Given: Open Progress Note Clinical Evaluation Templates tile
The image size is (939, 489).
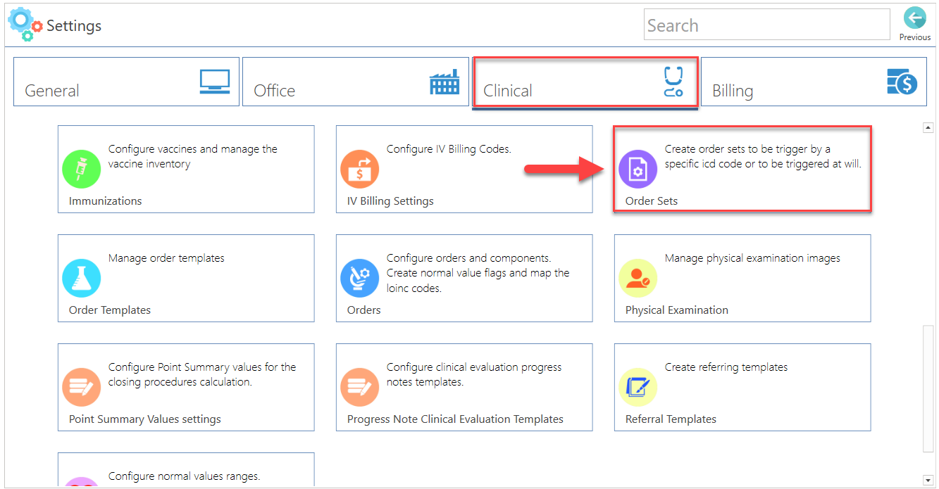Looking at the screenshot, I should pos(464,387).
